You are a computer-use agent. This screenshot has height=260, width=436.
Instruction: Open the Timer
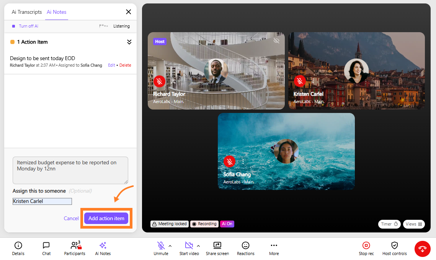[389, 224]
